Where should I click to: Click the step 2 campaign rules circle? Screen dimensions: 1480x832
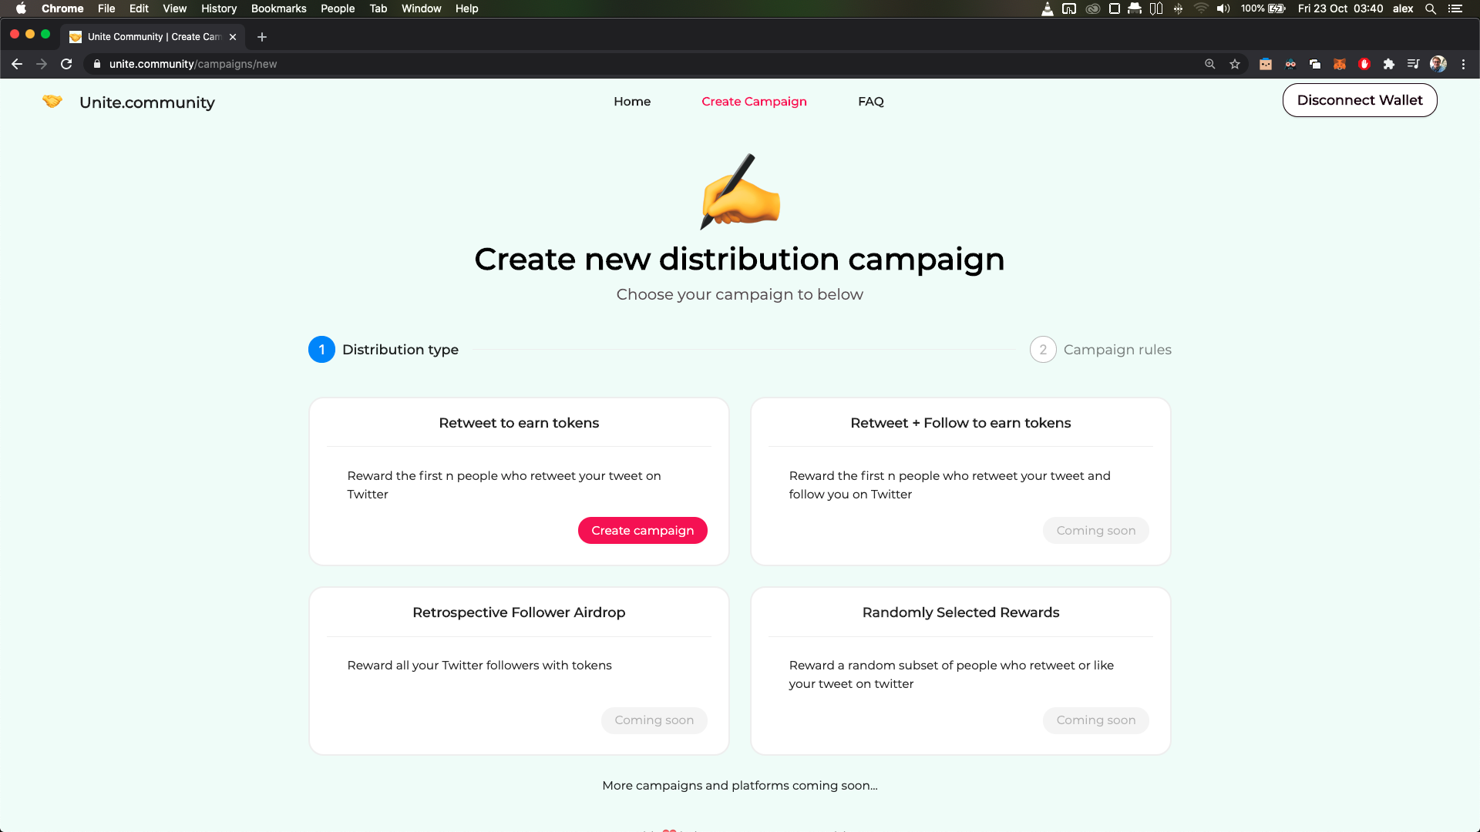1042,350
